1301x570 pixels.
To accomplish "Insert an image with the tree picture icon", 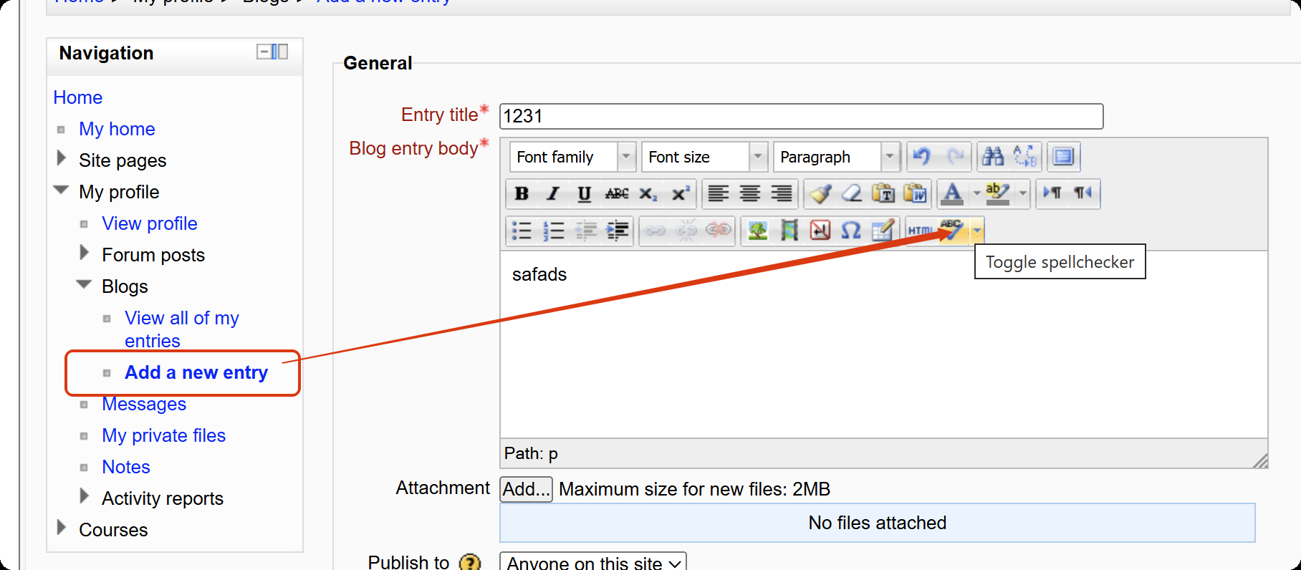I will click(x=757, y=231).
